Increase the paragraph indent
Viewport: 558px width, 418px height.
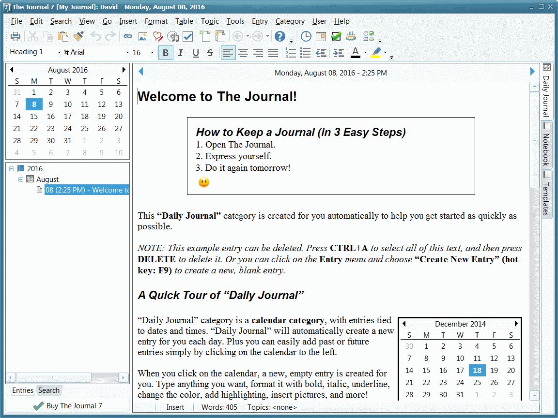click(x=338, y=53)
